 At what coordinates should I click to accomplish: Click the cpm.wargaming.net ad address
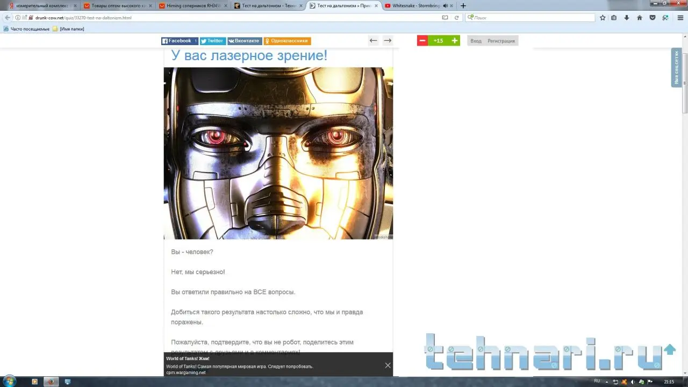pyautogui.click(x=186, y=372)
